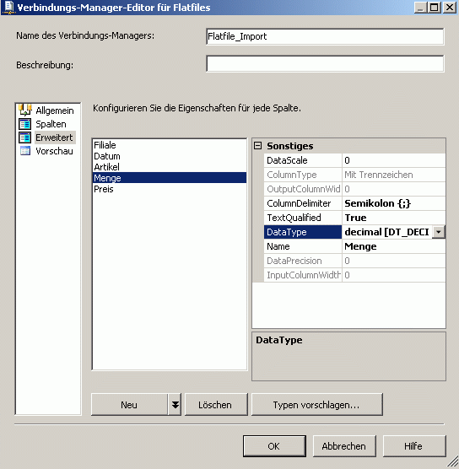Click the Allgemein page icon
This screenshot has height=469, width=459.
pos(25,110)
